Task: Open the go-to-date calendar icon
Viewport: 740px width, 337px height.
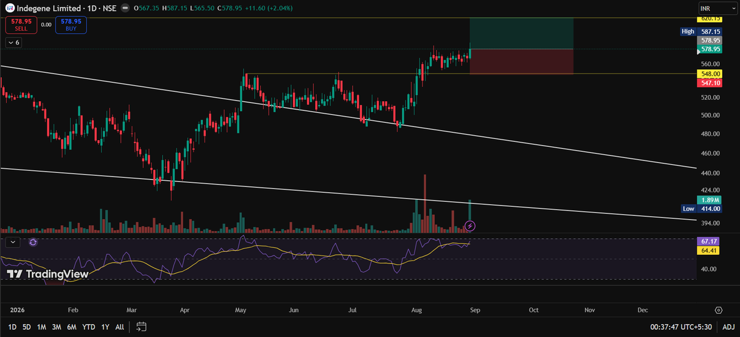Action: [141, 326]
